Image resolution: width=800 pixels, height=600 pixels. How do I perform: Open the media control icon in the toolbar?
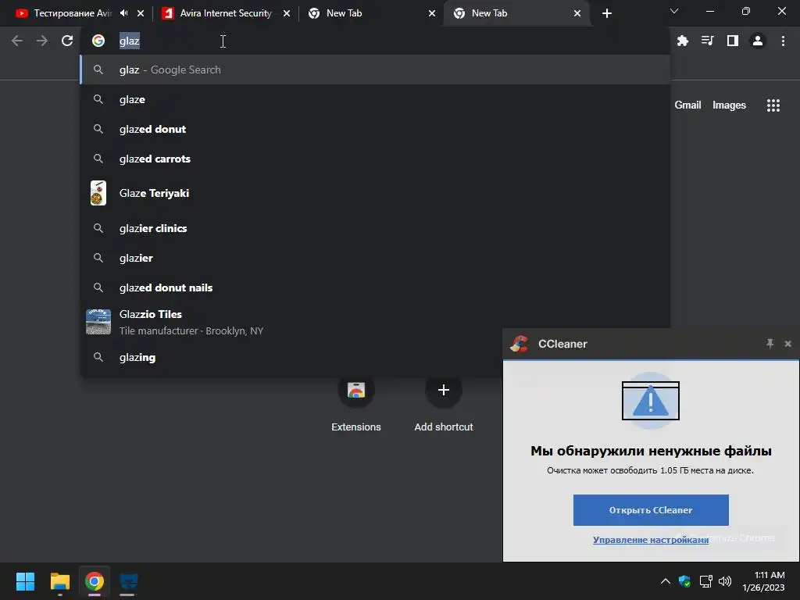point(707,41)
